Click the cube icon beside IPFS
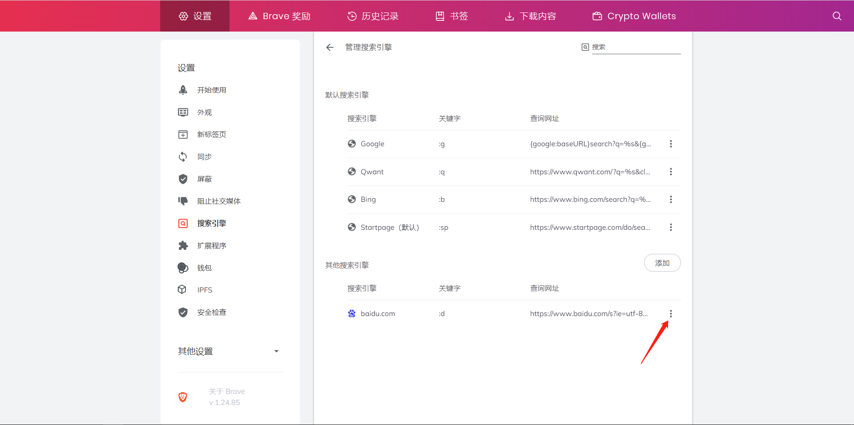 pos(182,289)
